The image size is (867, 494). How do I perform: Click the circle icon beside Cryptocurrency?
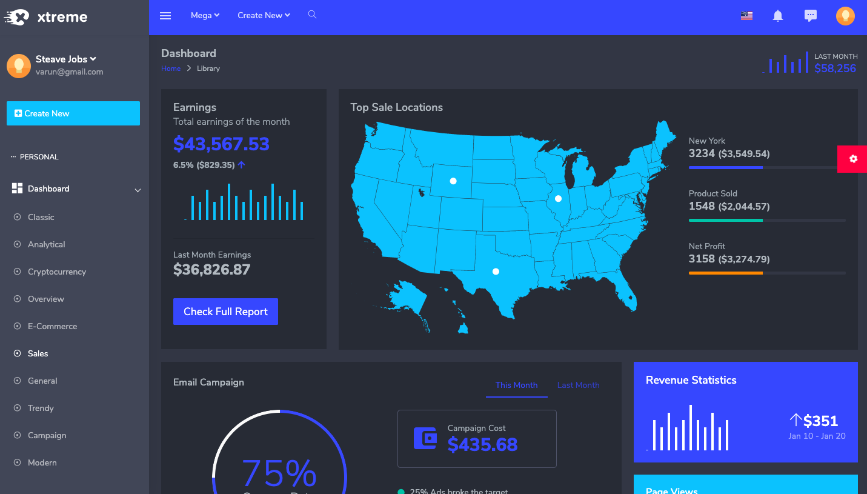[x=17, y=272]
